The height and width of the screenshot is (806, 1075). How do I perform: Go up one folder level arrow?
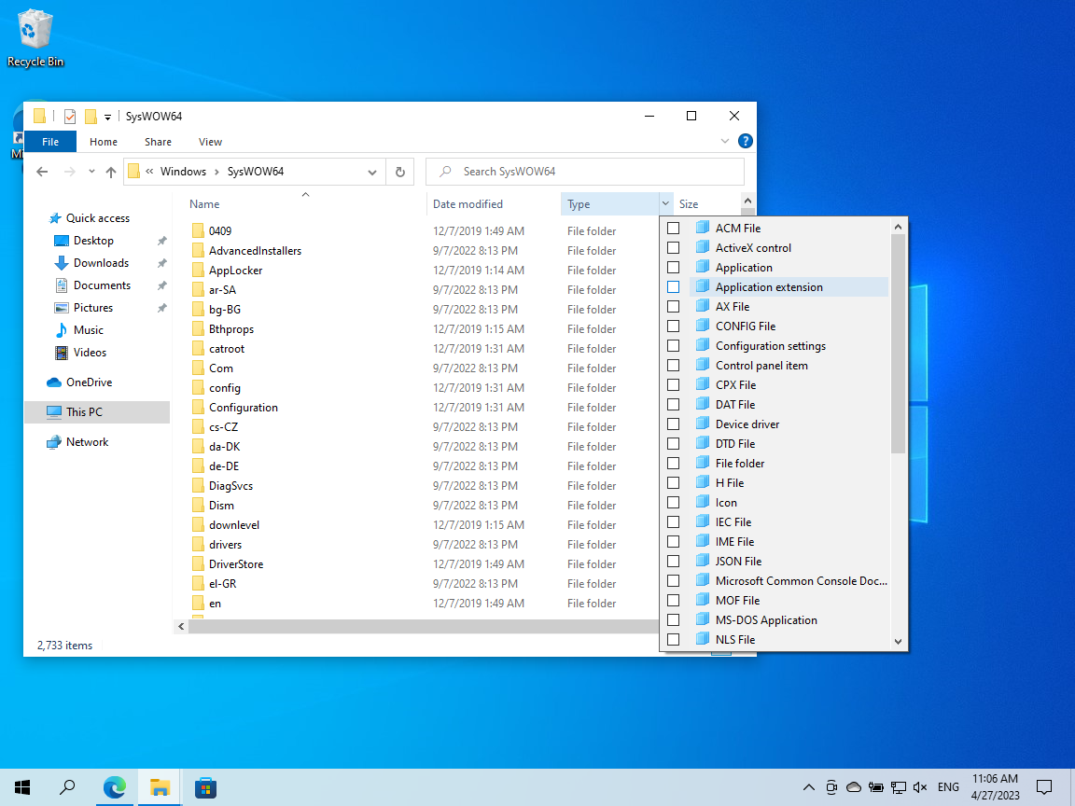(x=111, y=172)
